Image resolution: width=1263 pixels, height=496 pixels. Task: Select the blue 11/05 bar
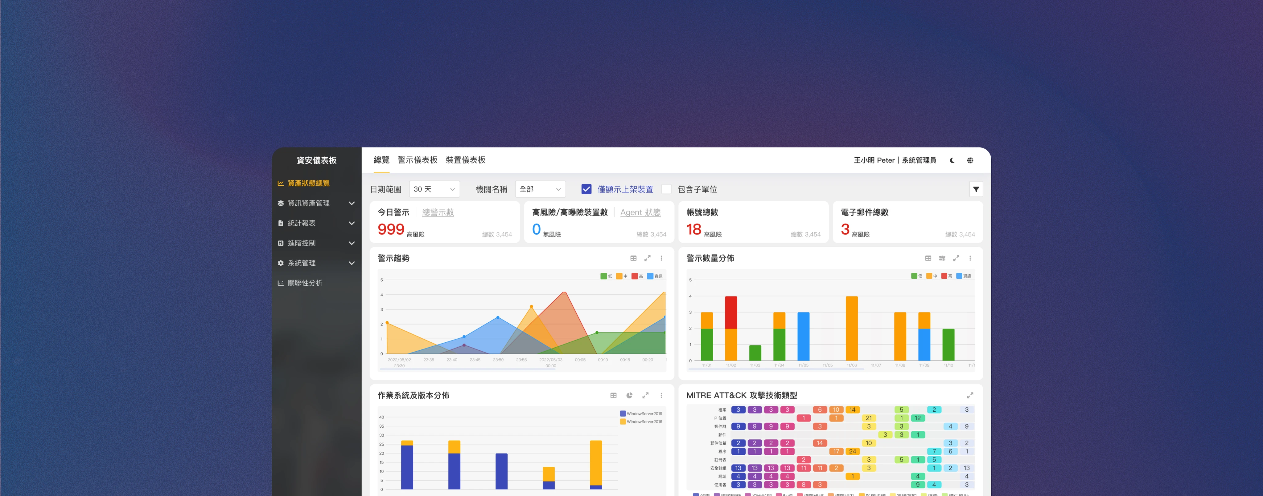coord(803,337)
